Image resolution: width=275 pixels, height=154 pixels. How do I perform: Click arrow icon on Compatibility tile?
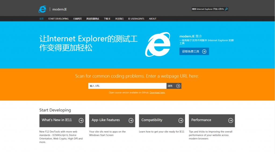coord(181,120)
